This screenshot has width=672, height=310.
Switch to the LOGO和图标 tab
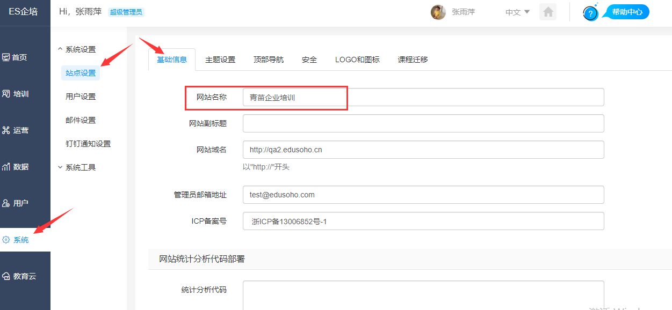(x=357, y=60)
